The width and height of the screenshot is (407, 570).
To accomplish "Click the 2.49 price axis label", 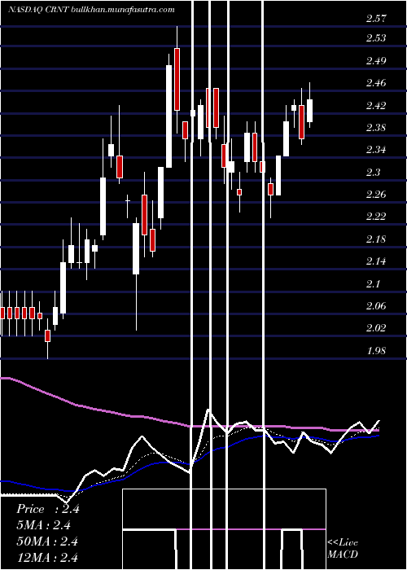I will tap(376, 61).
